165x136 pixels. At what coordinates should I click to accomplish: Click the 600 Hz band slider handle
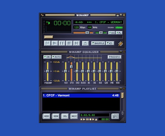click(x=83, y=71)
